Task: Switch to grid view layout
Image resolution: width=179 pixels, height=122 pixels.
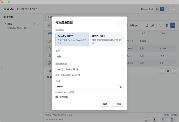Action: [167, 25]
